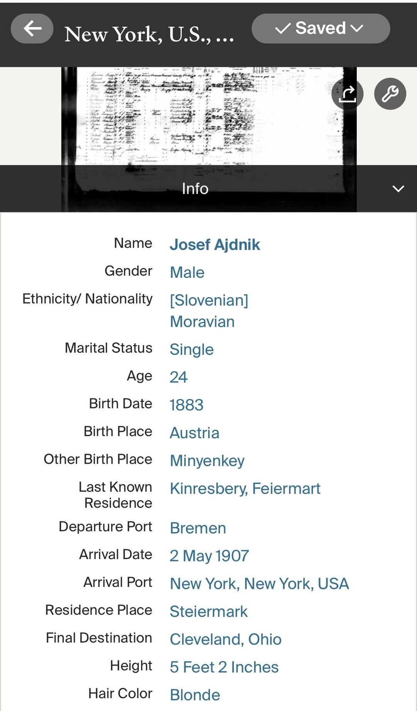Select marital status Single

click(192, 349)
